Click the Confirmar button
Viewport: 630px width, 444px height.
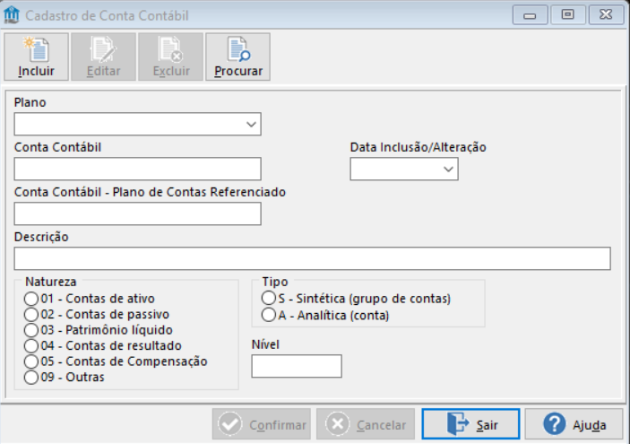coord(262,424)
